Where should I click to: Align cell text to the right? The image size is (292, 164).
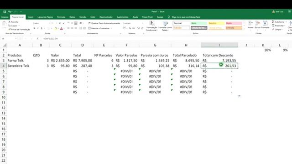point(76,28)
